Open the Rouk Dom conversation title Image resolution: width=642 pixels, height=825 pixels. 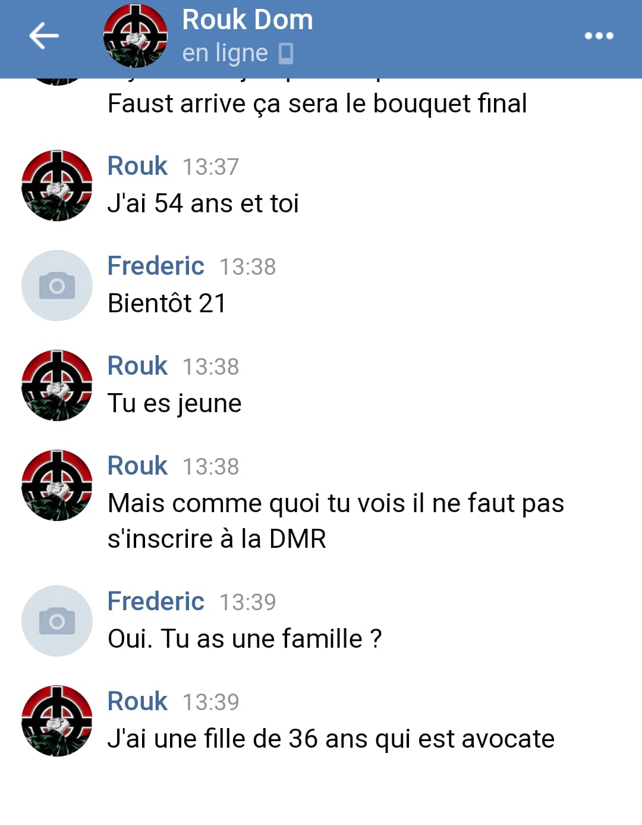[247, 20]
